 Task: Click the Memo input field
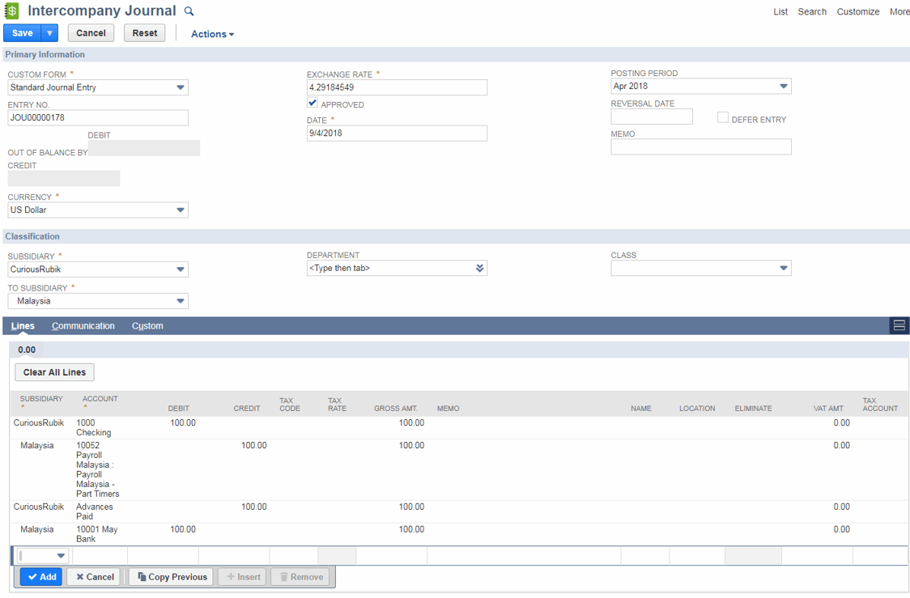[x=700, y=146]
